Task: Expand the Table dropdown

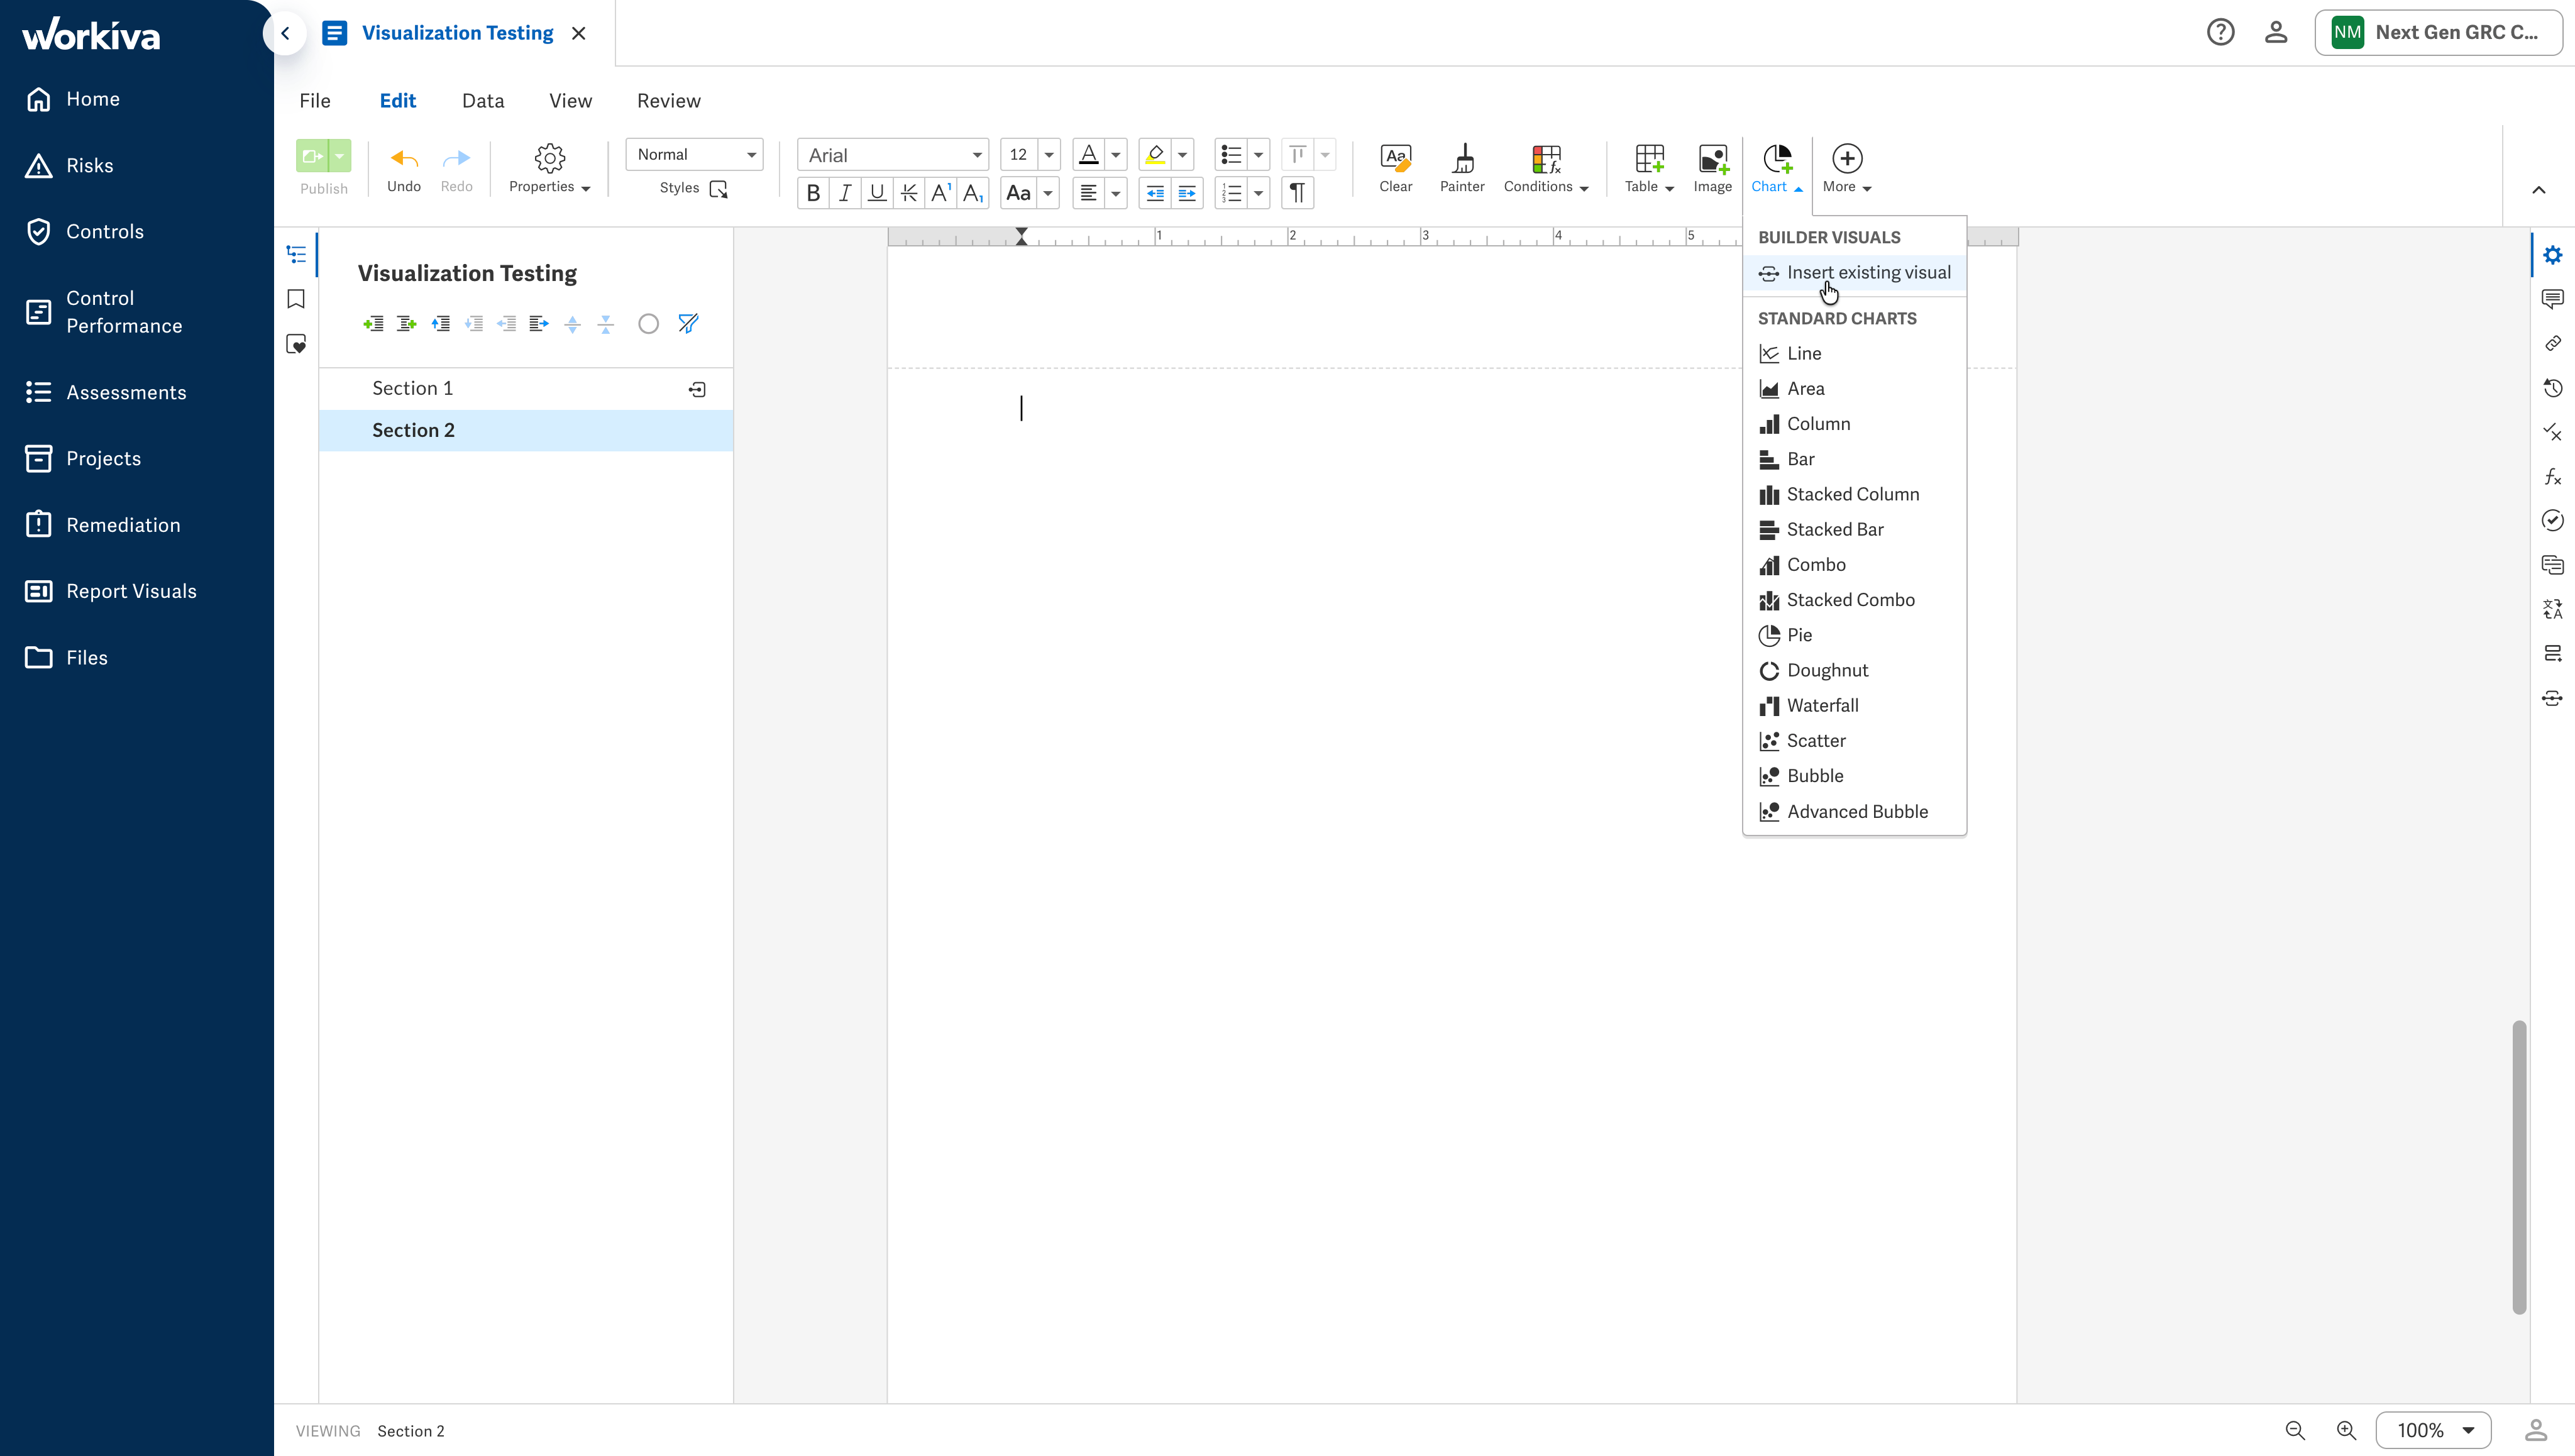Action: point(1649,168)
